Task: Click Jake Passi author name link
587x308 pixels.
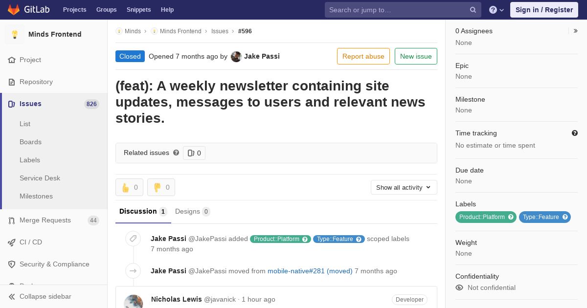Action: (262, 56)
